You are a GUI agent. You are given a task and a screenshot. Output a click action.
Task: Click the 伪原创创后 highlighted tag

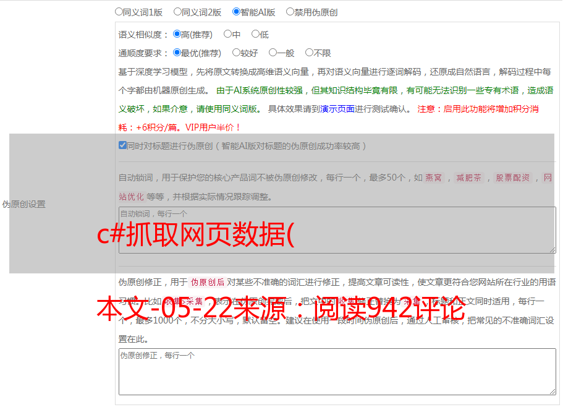tap(208, 282)
